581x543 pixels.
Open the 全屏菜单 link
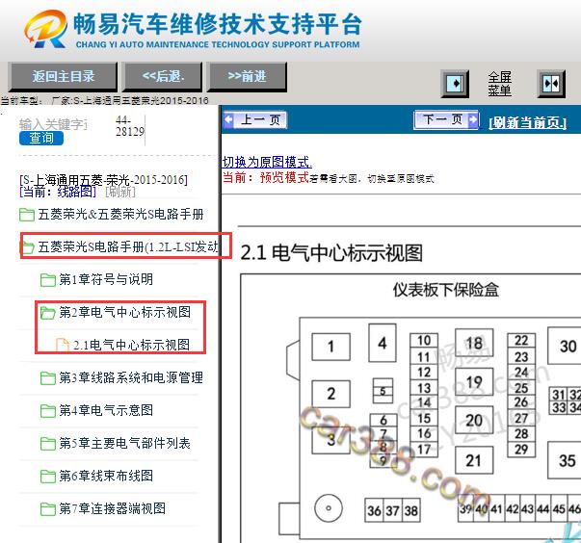pyautogui.click(x=499, y=84)
